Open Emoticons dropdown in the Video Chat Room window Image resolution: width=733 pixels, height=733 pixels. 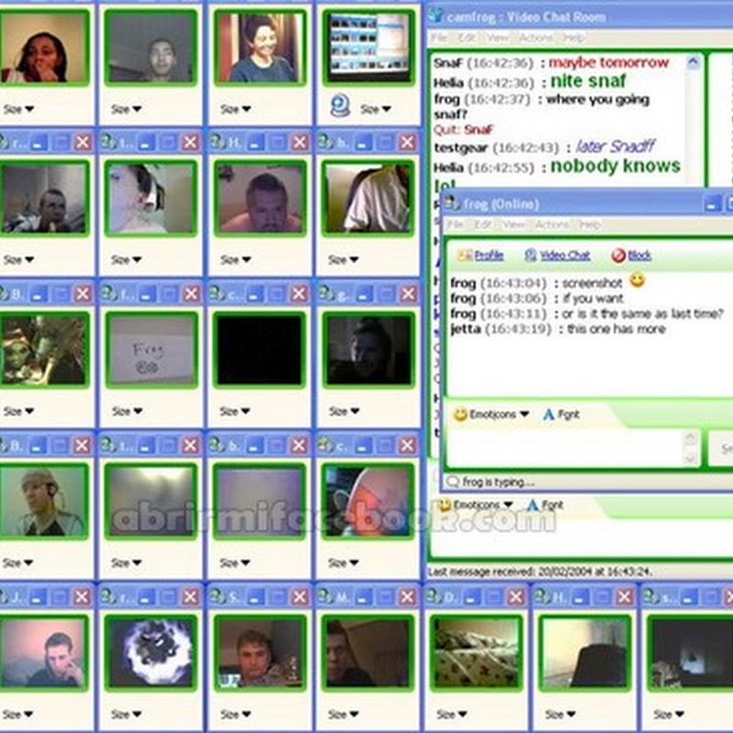point(476,505)
